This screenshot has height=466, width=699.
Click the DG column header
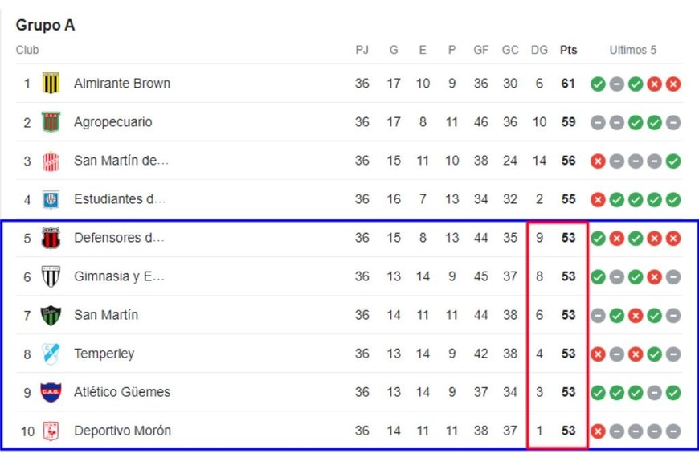pos(539,50)
